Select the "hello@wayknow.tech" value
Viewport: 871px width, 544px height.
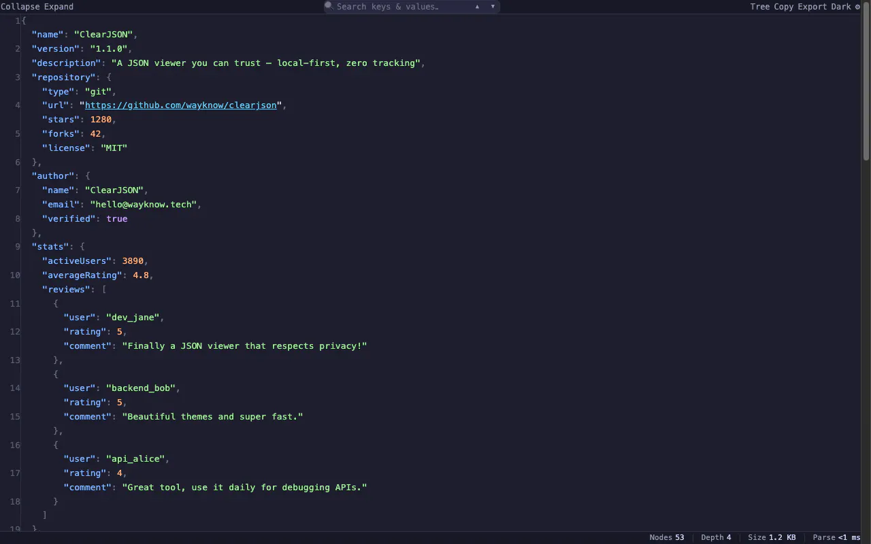144,204
